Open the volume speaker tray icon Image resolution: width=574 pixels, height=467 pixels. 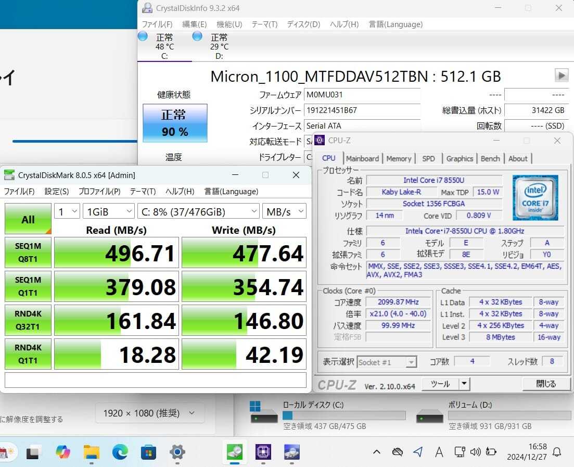click(475, 451)
